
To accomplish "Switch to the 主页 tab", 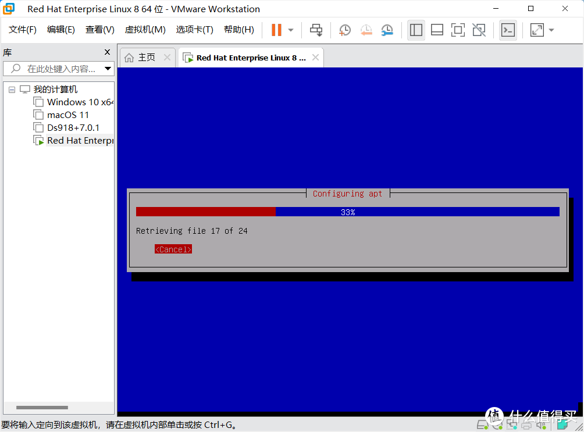I will click(x=147, y=58).
